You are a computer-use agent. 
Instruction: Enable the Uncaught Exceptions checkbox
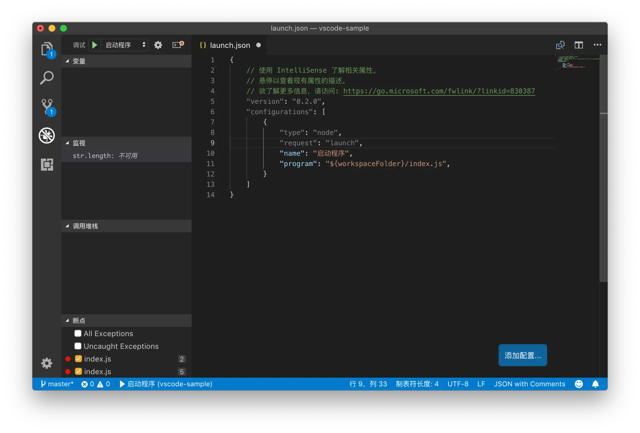78,346
